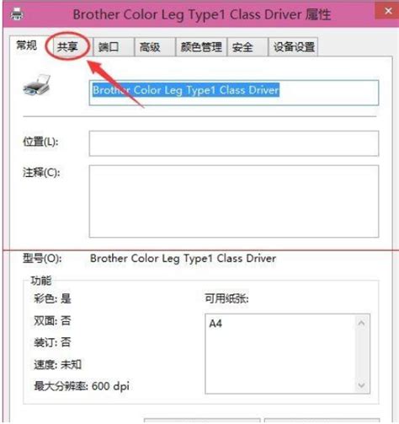Close the printer properties dialog

(388, 11)
